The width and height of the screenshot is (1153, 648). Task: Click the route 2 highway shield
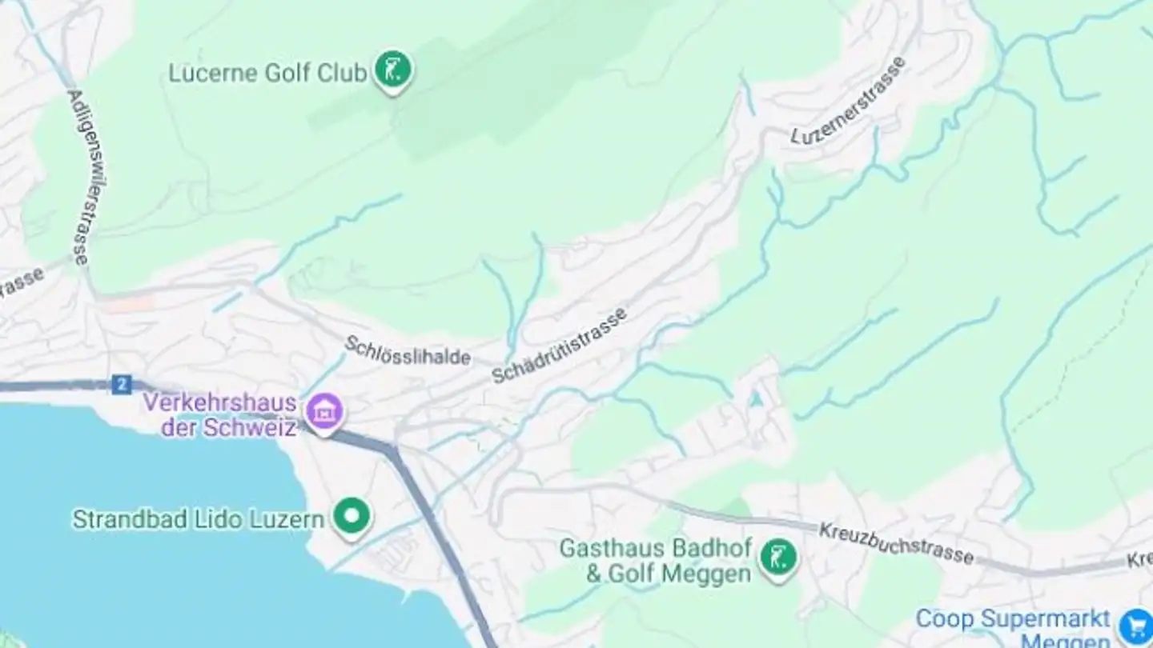[121, 386]
